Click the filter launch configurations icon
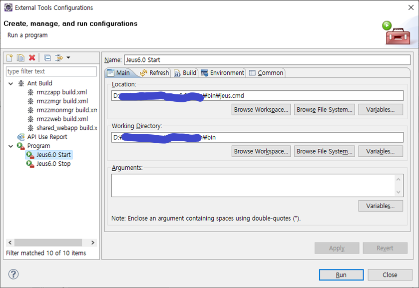 [x=59, y=58]
